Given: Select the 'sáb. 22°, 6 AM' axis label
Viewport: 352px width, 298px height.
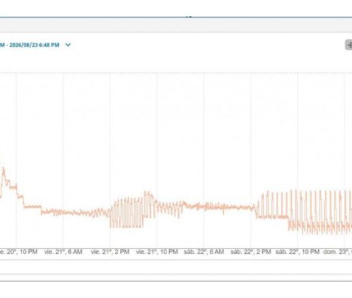Looking at the screenshot, I should point(204,252).
